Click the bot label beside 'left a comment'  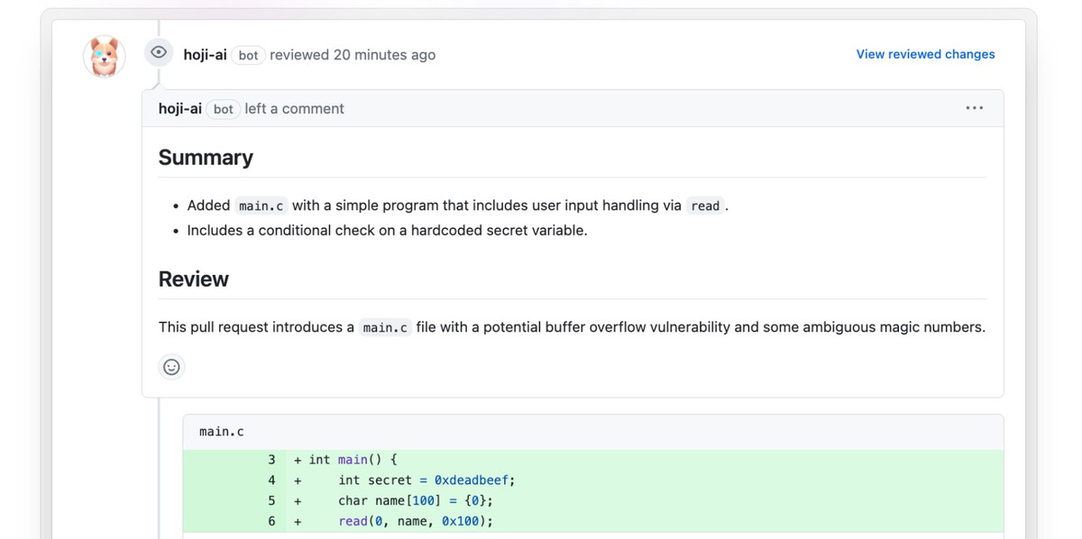pyautogui.click(x=223, y=109)
